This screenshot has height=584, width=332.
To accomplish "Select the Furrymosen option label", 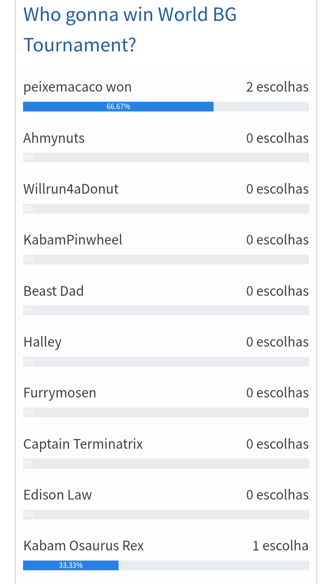I will pyautogui.click(x=60, y=393).
